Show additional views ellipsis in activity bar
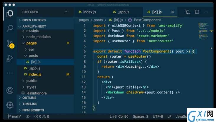This screenshot has height=122, width=216. coord(10,73)
